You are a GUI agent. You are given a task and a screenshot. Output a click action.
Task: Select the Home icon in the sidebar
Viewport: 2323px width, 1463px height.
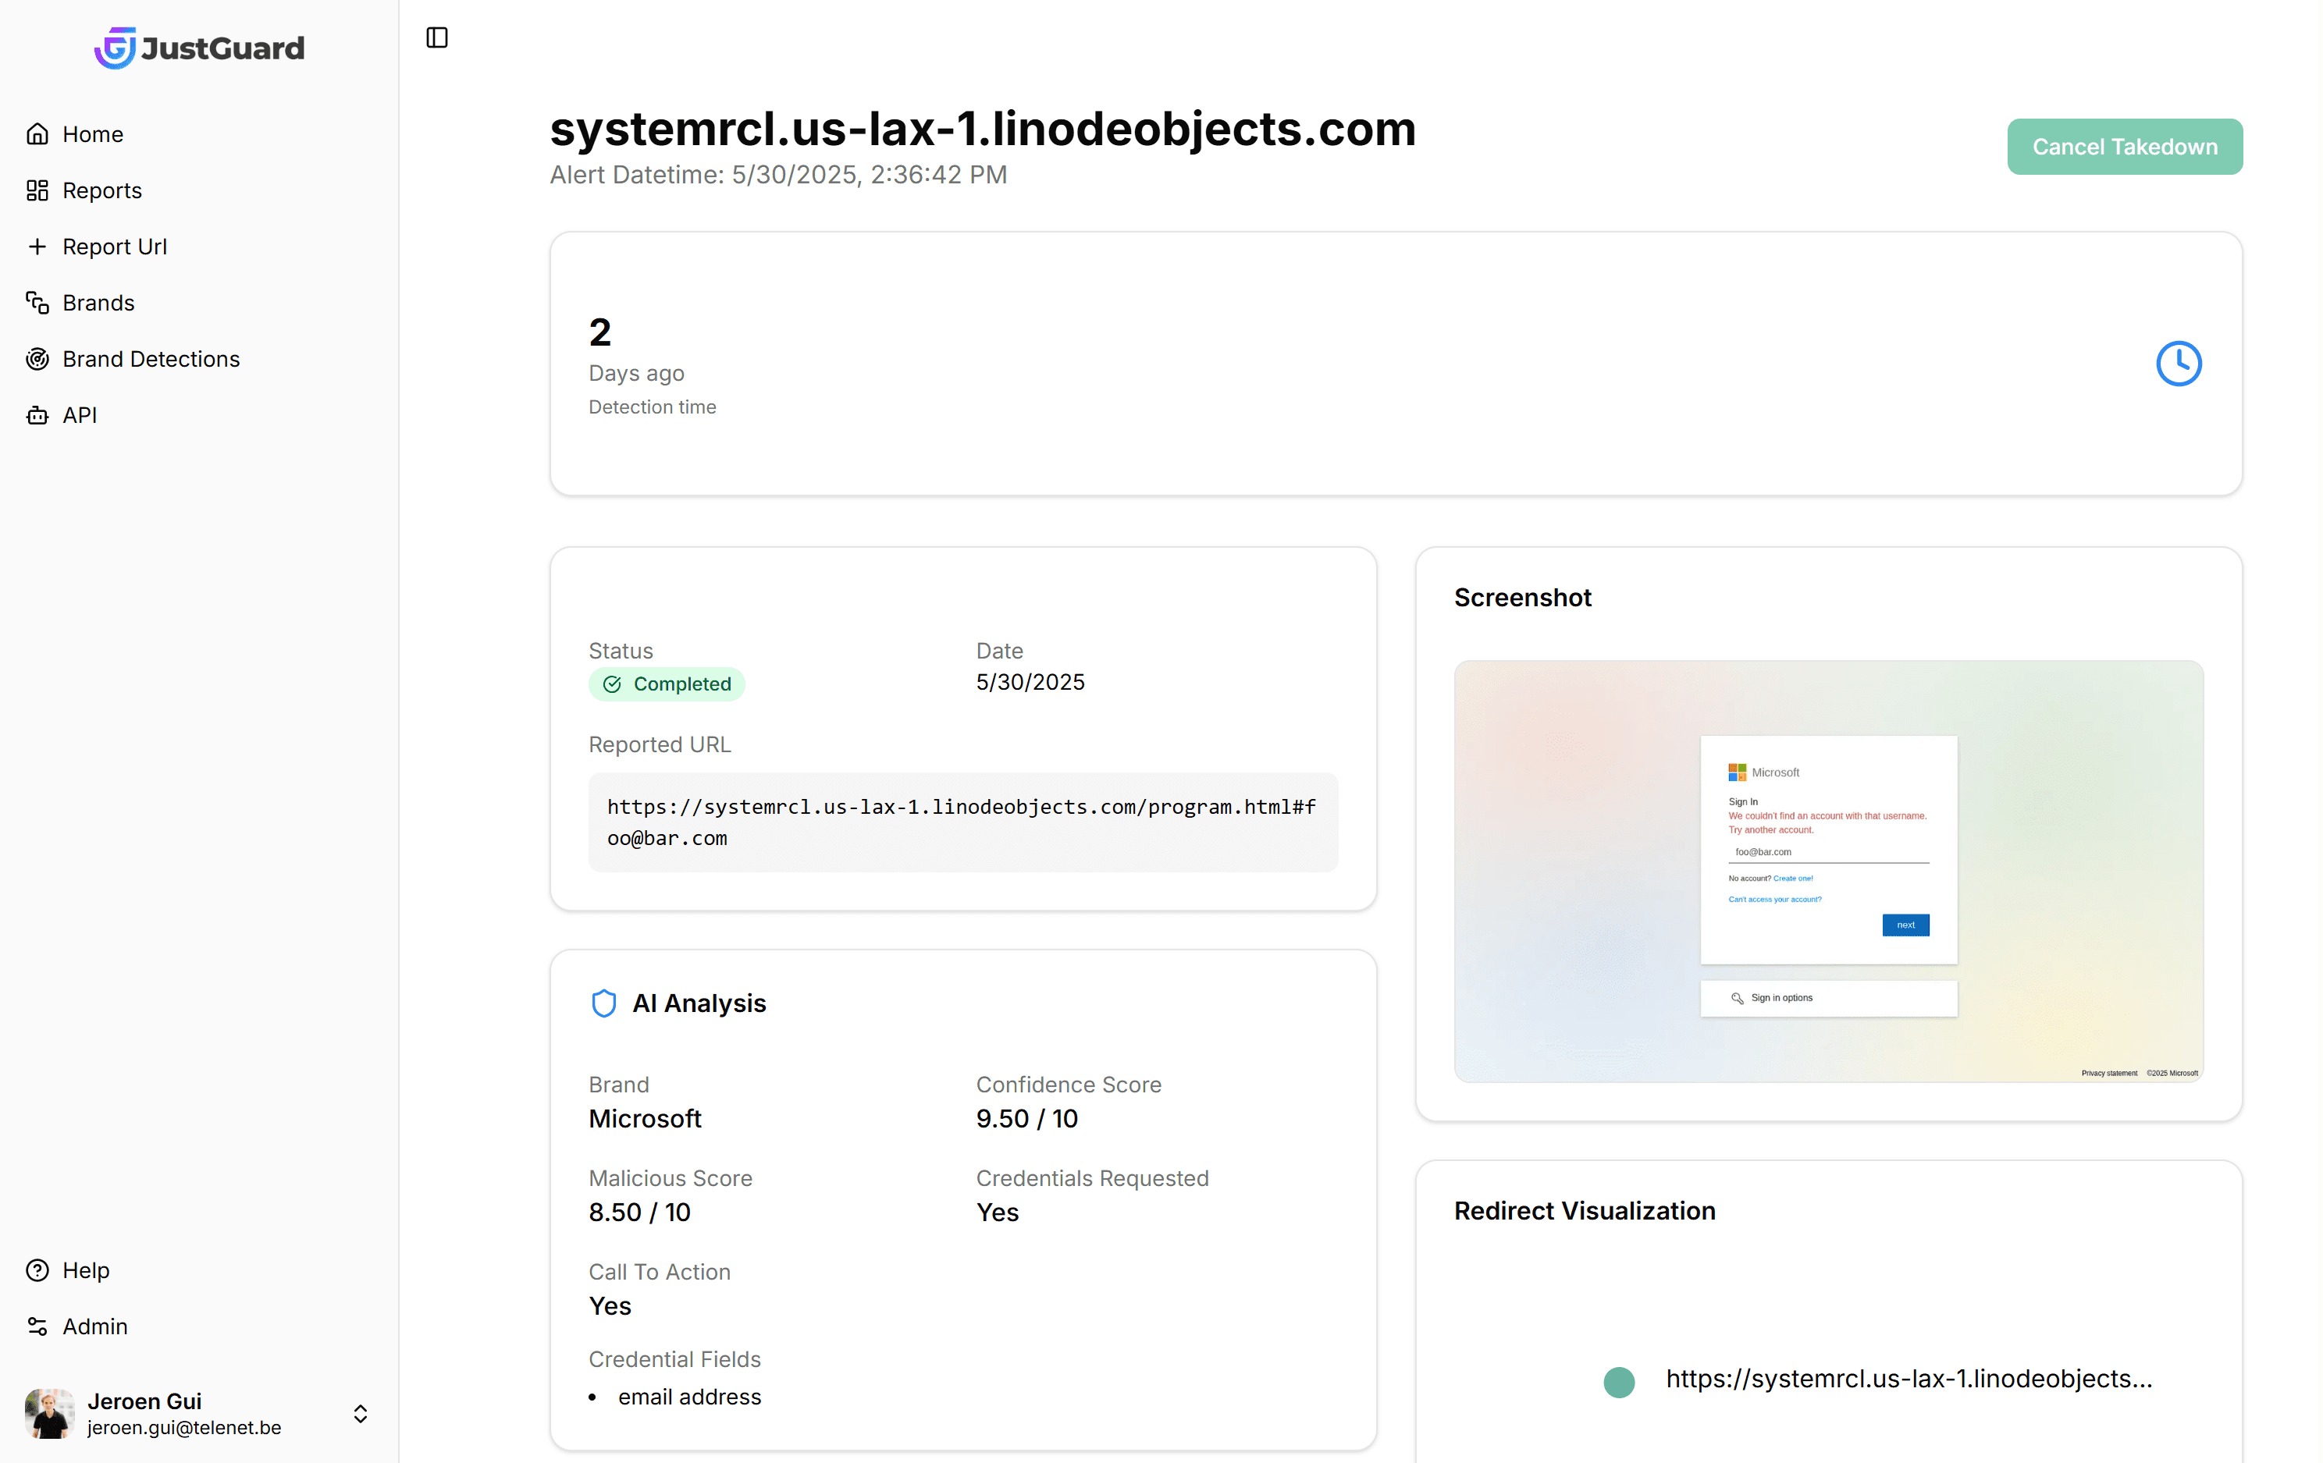37,133
